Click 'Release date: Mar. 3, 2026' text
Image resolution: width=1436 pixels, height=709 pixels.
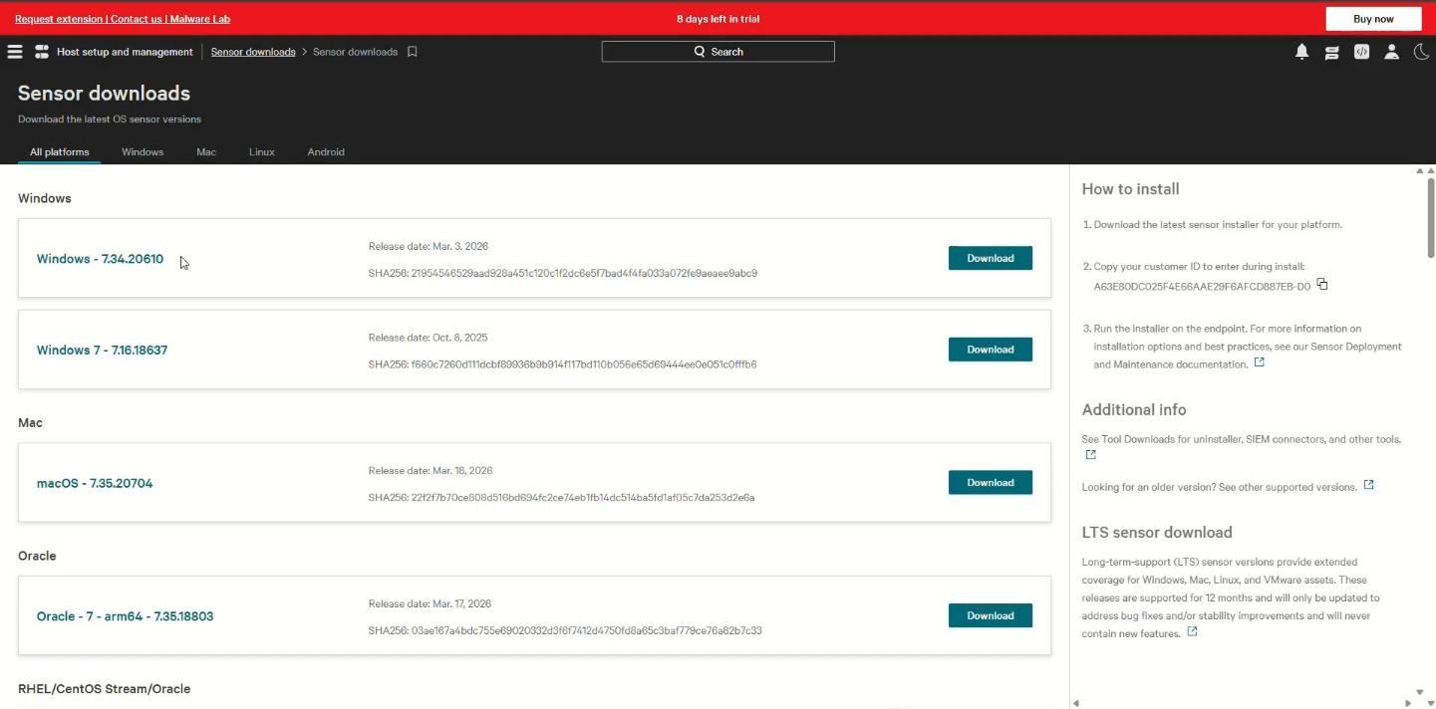[429, 246]
